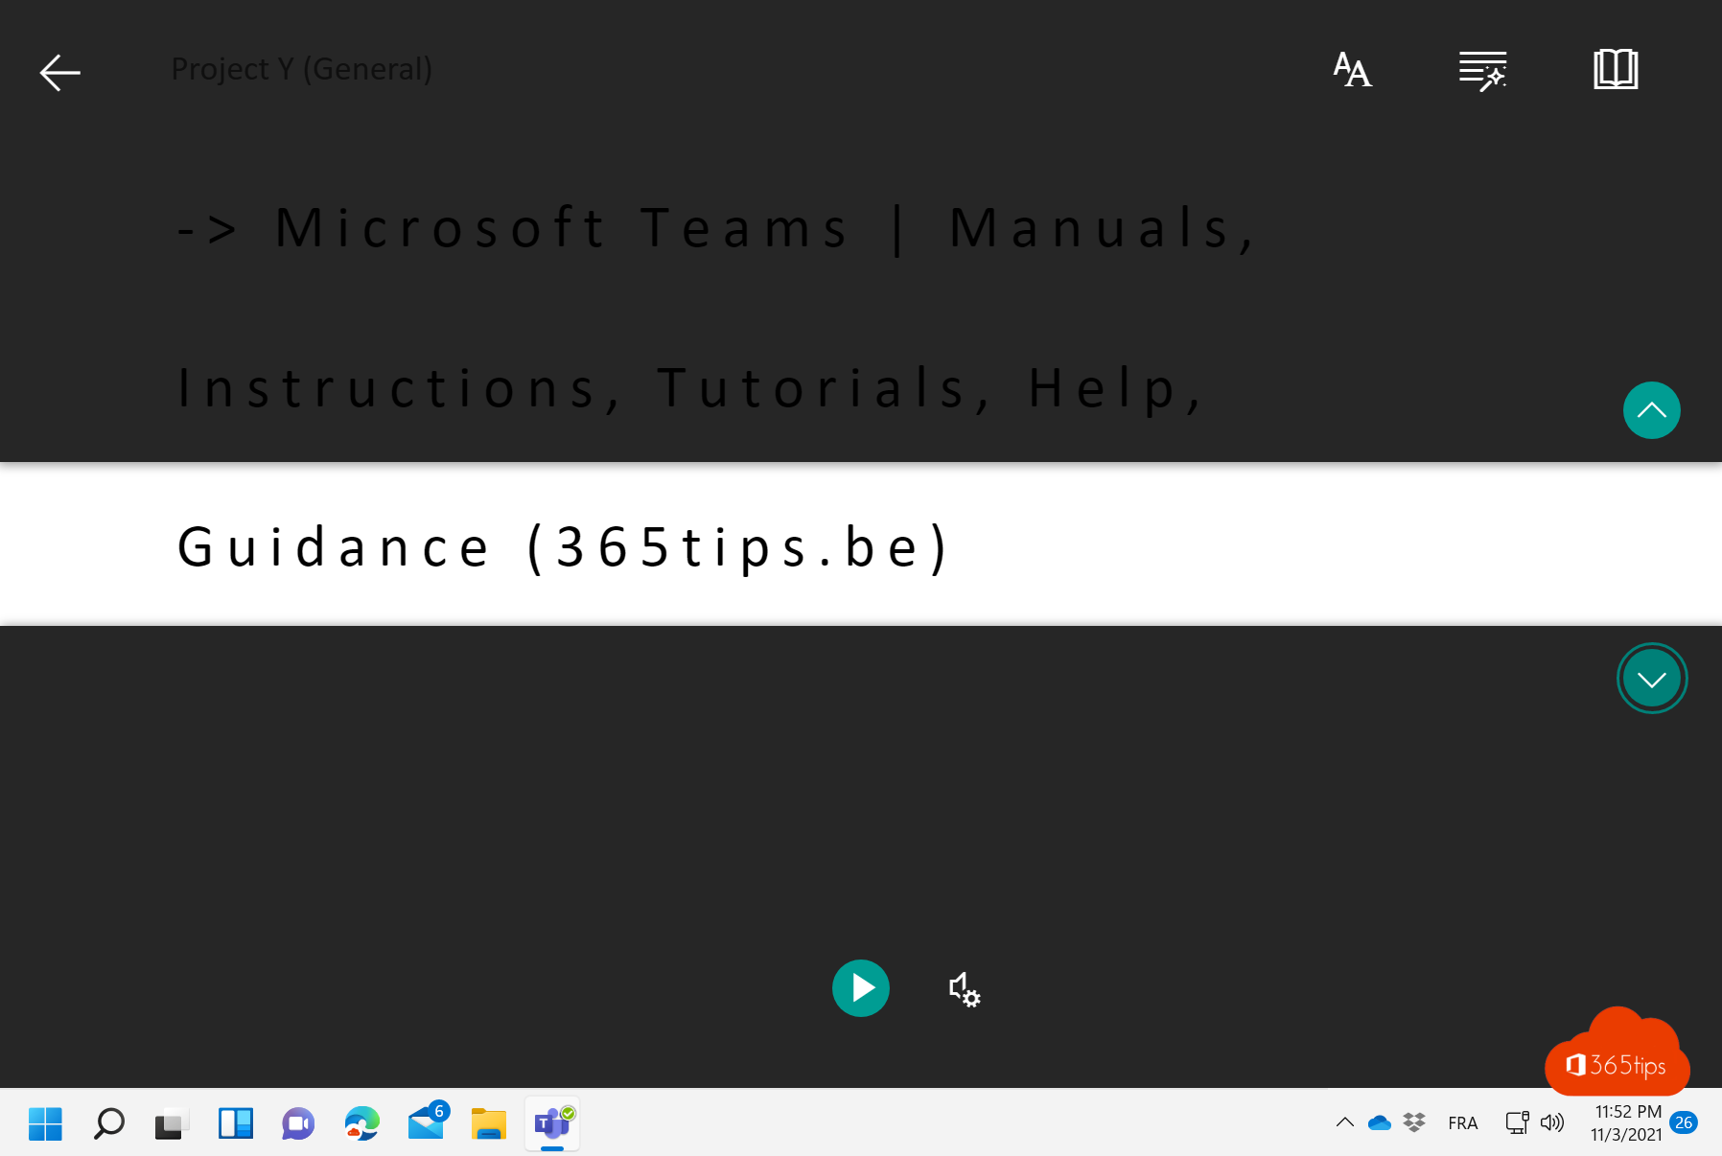Viewport: 1722px width, 1156px height.
Task: Open clock showing 11:52 PM
Action: tap(1626, 1122)
